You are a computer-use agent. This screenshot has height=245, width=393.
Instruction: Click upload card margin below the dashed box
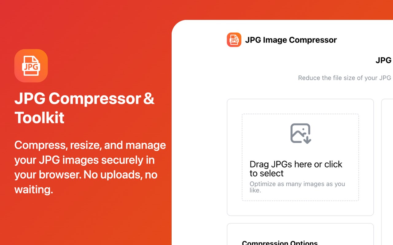coord(300,208)
